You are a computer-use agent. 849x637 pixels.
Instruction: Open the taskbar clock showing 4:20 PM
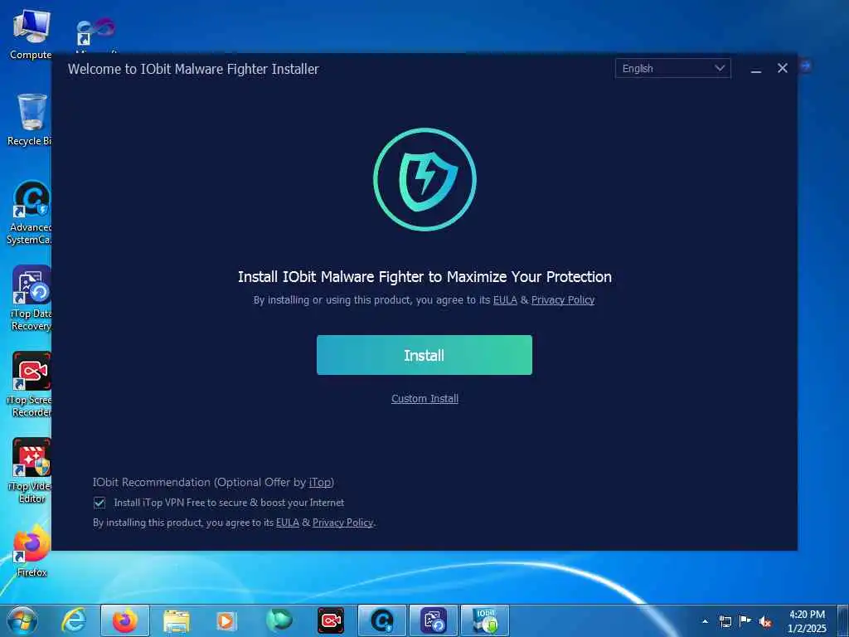[x=807, y=621]
